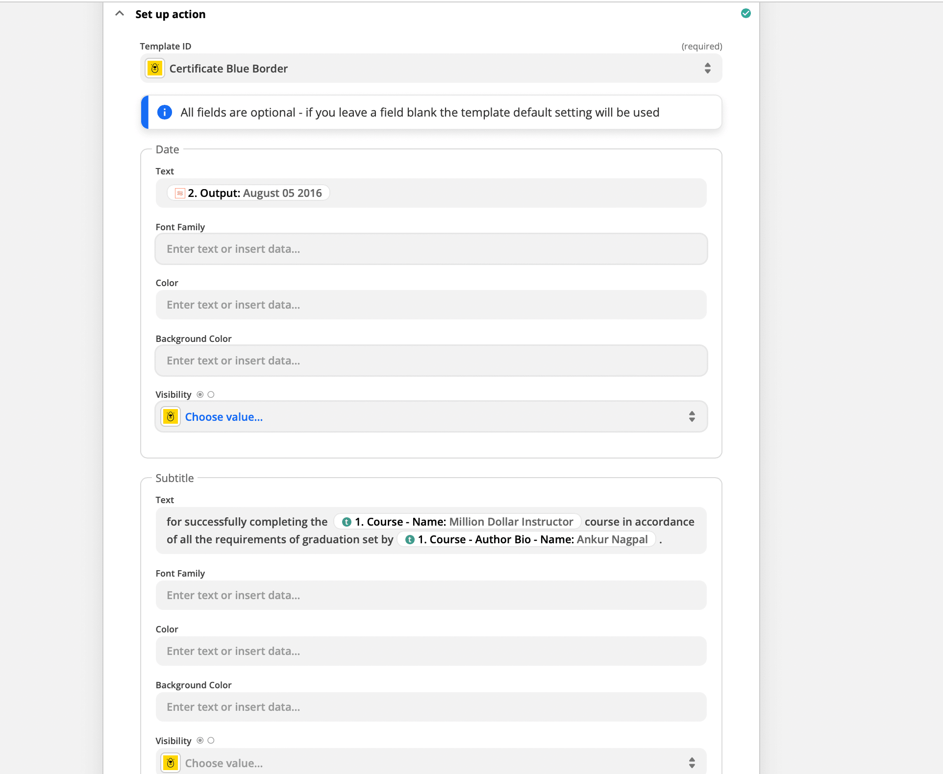This screenshot has height=774, width=943.
Task: Click the Date Color input field
Action: [x=431, y=305]
